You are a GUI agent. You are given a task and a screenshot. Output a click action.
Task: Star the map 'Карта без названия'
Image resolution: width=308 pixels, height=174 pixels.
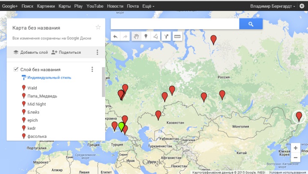click(x=98, y=27)
